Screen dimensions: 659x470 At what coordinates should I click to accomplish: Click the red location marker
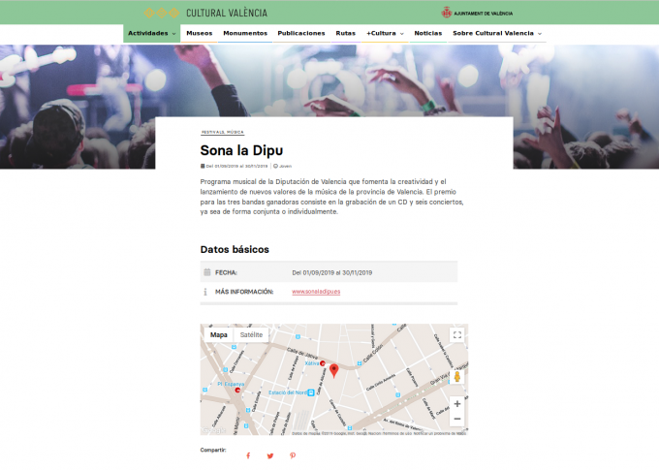(333, 369)
